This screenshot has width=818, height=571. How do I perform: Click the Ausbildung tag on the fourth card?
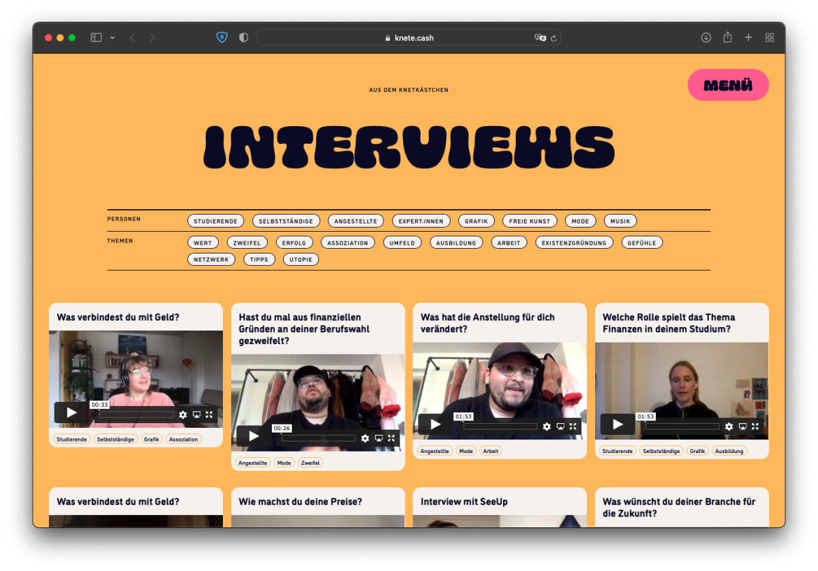pyautogui.click(x=729, y=451)
